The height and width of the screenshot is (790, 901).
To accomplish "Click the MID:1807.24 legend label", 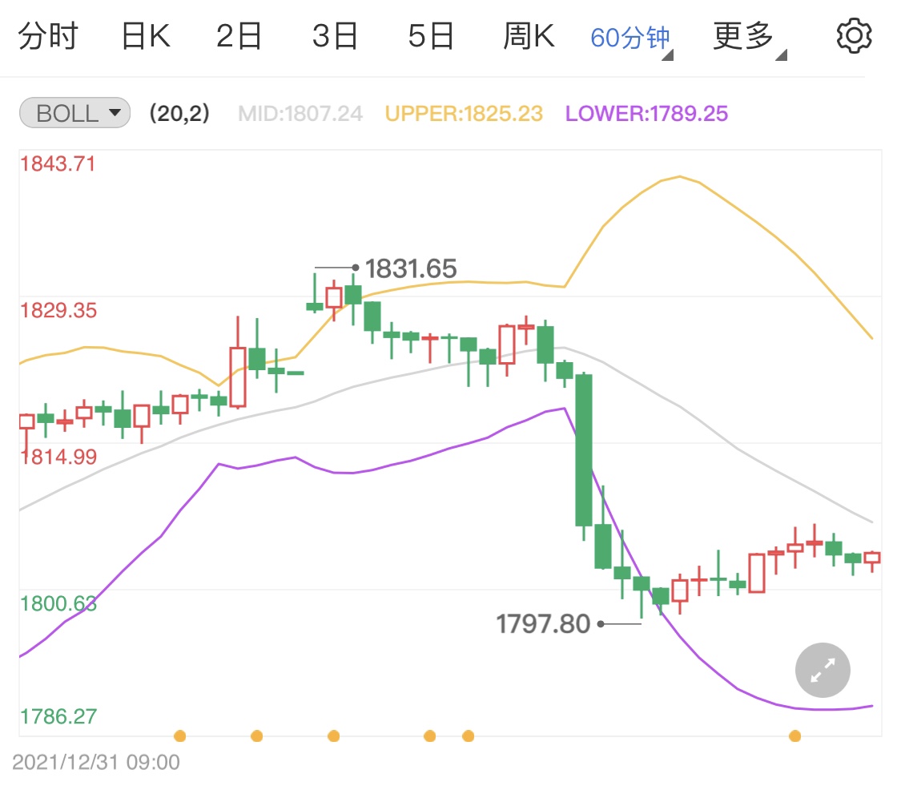I will pos(300,114).
